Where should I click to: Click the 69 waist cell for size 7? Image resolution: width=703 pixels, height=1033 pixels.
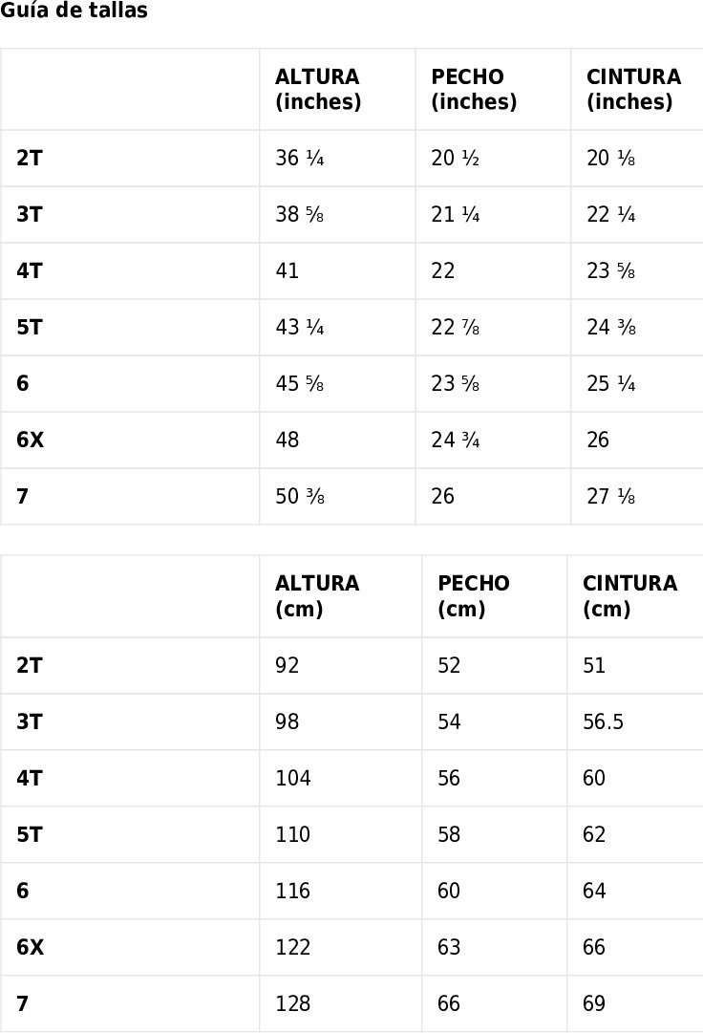[x=594, y=1003]
